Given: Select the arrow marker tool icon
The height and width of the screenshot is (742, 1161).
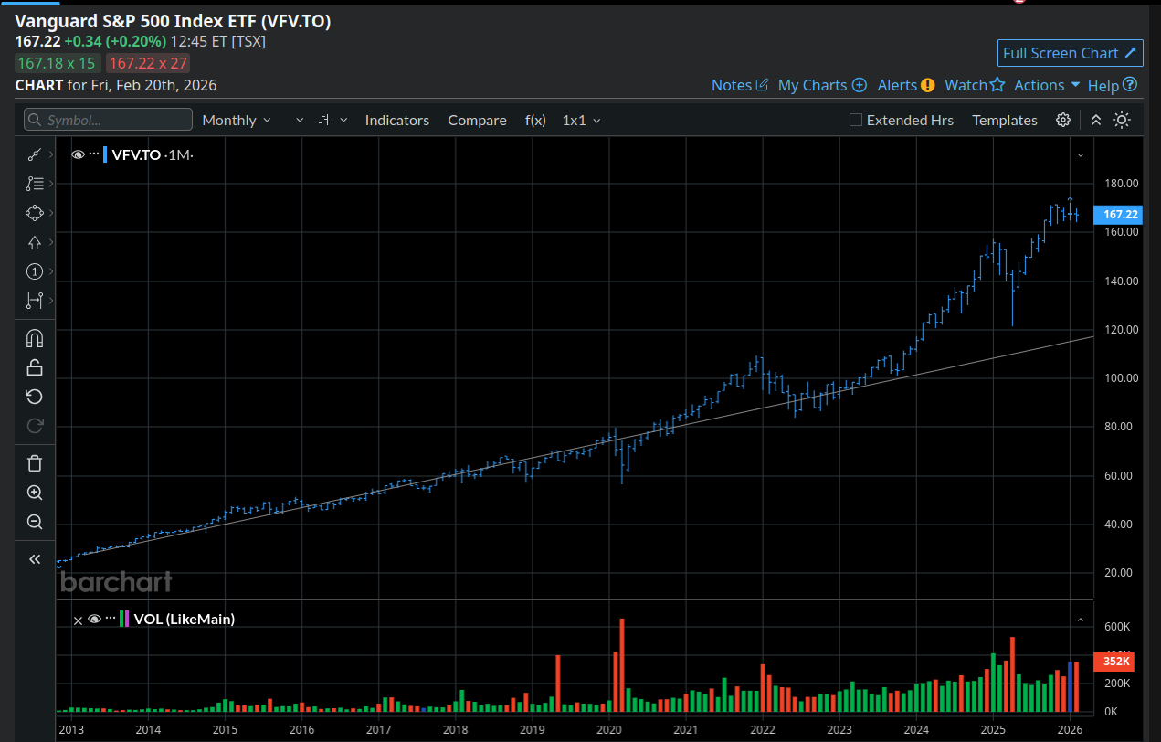Looking at the screenshot, I should coord(35,242).
